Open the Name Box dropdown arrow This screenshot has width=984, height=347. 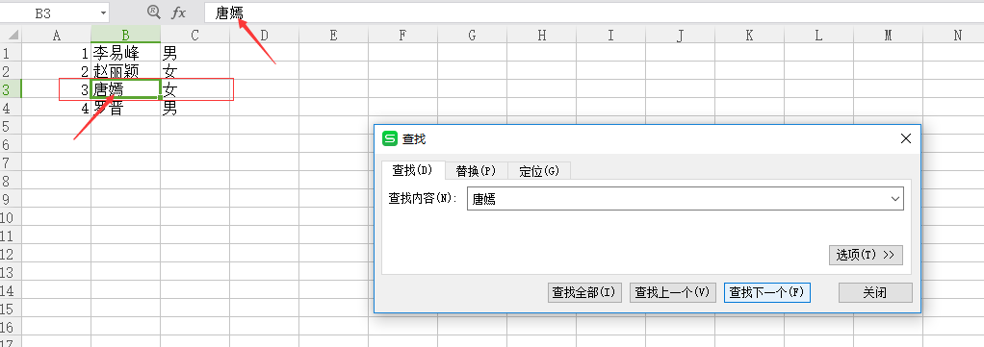click(103, 13)
